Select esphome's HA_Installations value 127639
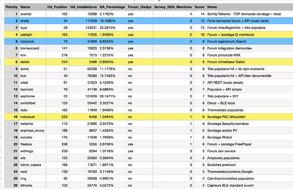Screen dimensions: 293x190 click(84, 95)
